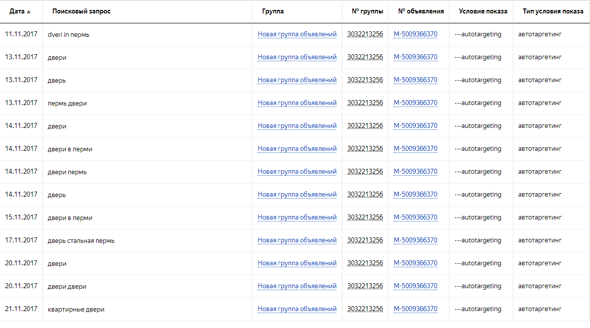Open ad link in the 15.11.2017 row
Viewport: 590px width, 328px height.
(416, 218)
